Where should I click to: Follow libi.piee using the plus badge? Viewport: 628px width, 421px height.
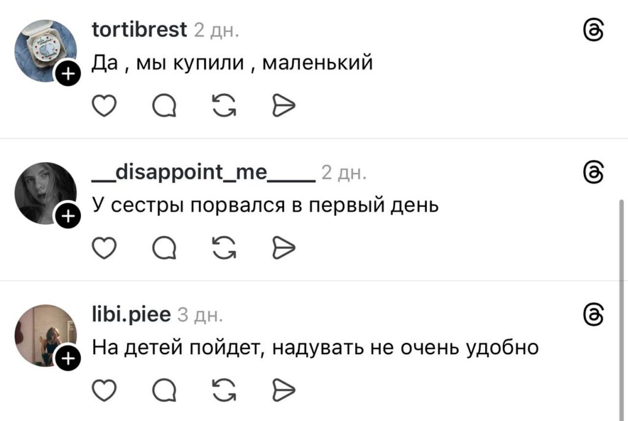pyautogui.click(x=67, y=358)
